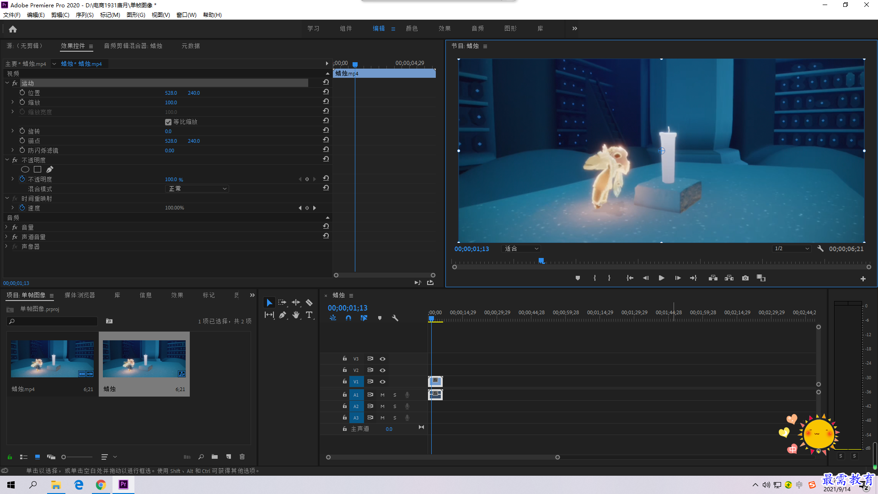
Task: Open timeline display settings wrench
Action: pos(395,318)
